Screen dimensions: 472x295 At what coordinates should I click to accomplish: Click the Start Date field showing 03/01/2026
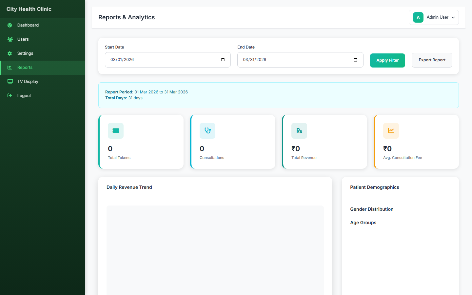click(168, 60)
